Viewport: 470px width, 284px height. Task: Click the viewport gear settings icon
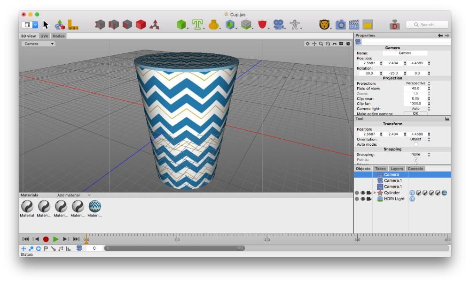click(348, 44)
